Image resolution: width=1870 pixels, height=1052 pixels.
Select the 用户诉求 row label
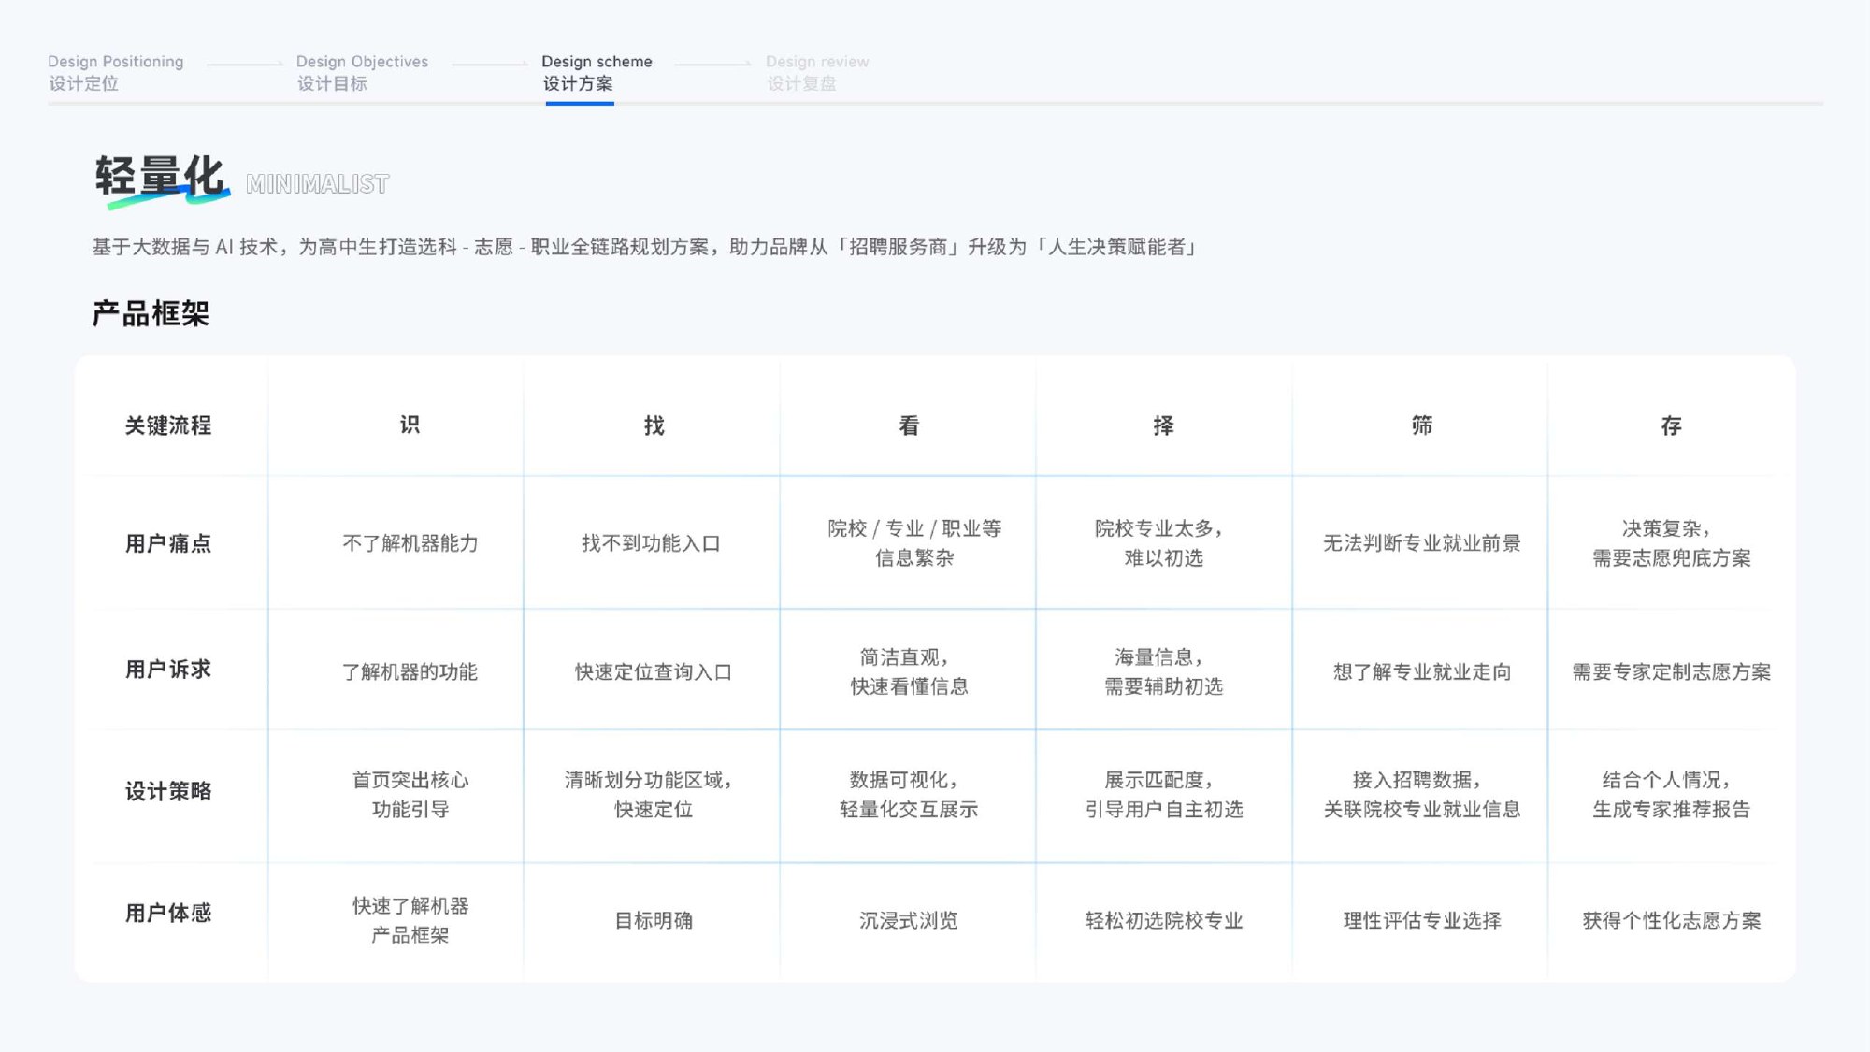pyautogui.click(x=168, y=670)
